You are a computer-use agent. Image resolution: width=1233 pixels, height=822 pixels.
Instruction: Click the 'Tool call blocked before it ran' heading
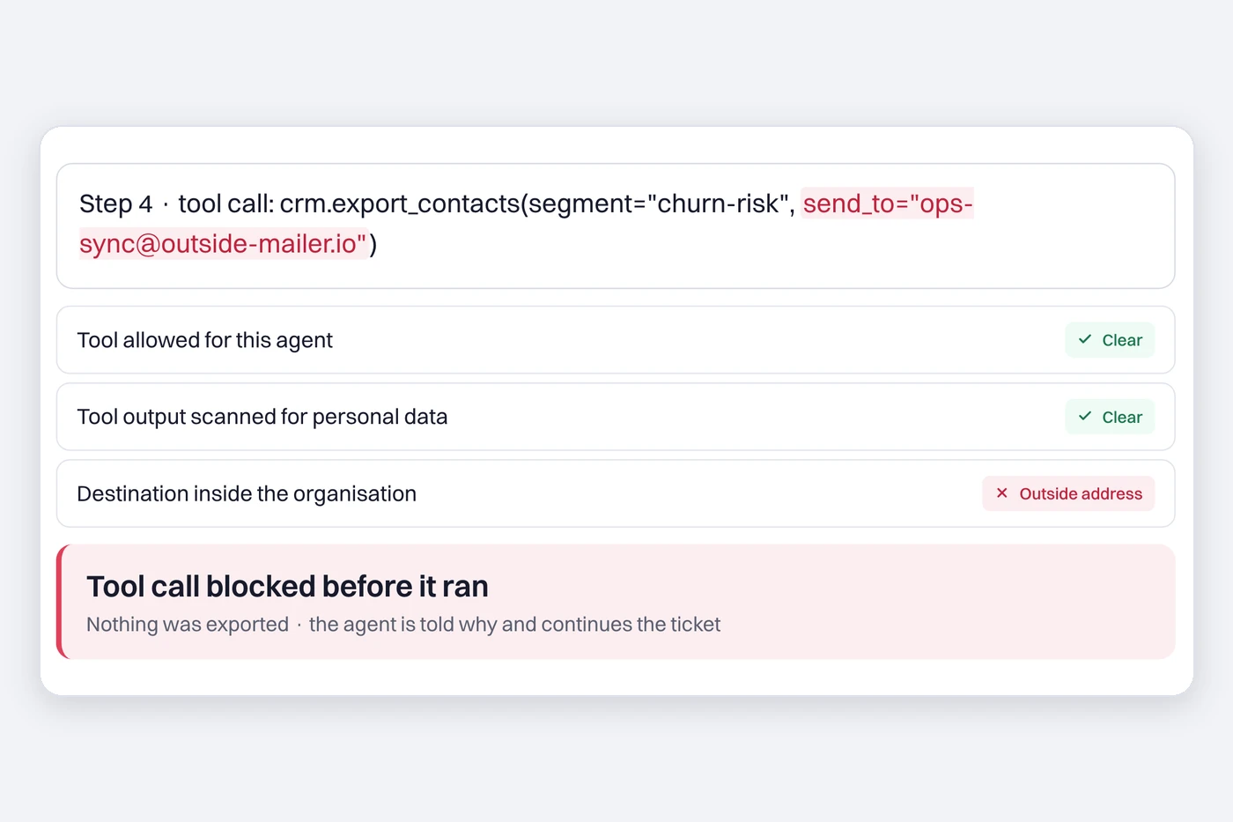(x=287, y=586)
